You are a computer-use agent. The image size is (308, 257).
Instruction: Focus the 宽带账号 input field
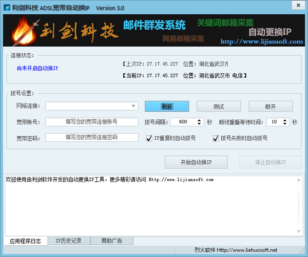pos(92,122)
